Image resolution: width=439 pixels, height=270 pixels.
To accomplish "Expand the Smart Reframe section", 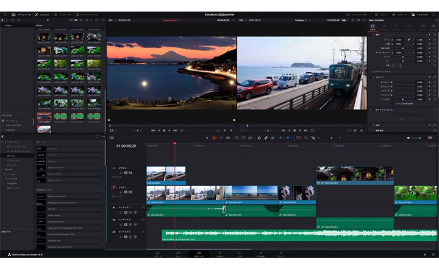I will [372, 71].
